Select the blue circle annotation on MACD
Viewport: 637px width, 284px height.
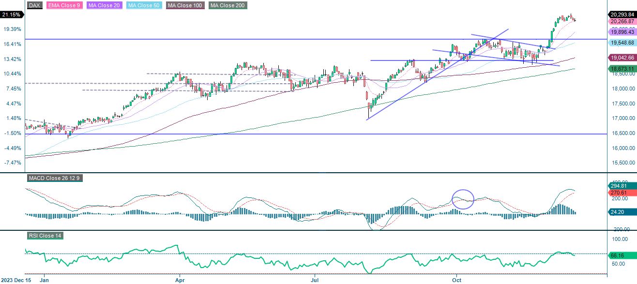(462, 200)
